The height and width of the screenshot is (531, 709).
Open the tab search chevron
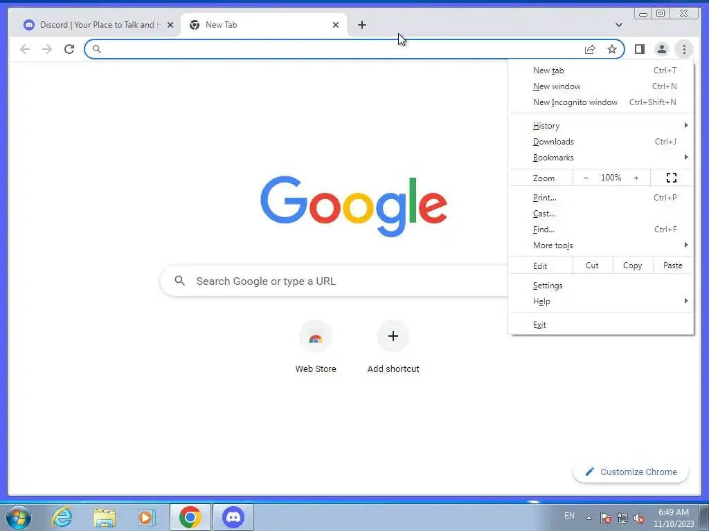click(618, 25)
